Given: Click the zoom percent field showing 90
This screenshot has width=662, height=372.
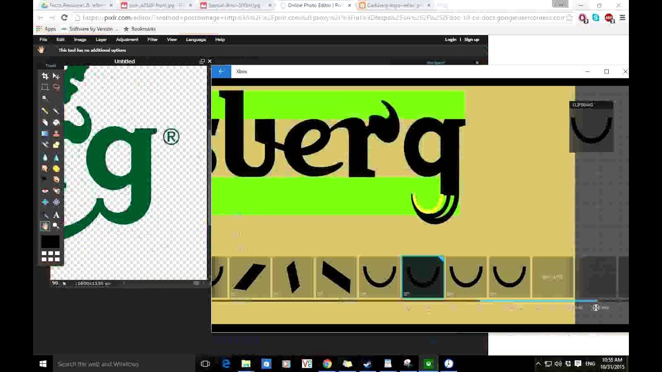Looking at the screenshot, I should click(55, 283).
